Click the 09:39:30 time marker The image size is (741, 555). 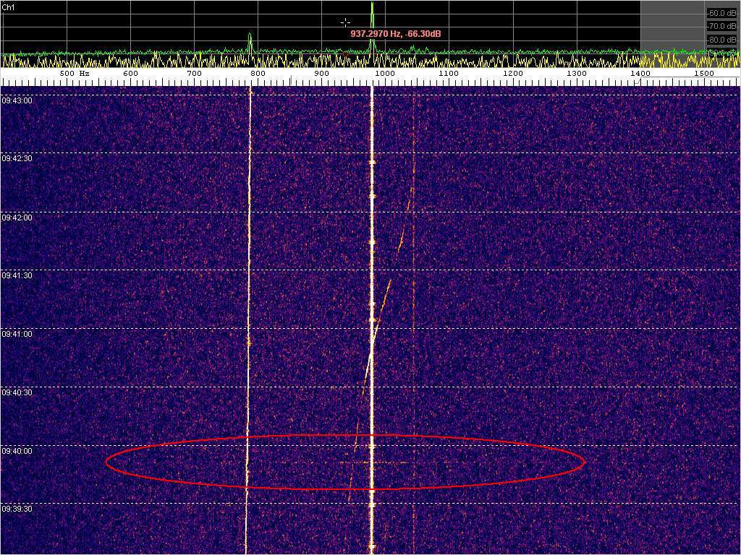click(x=17, y=509)
